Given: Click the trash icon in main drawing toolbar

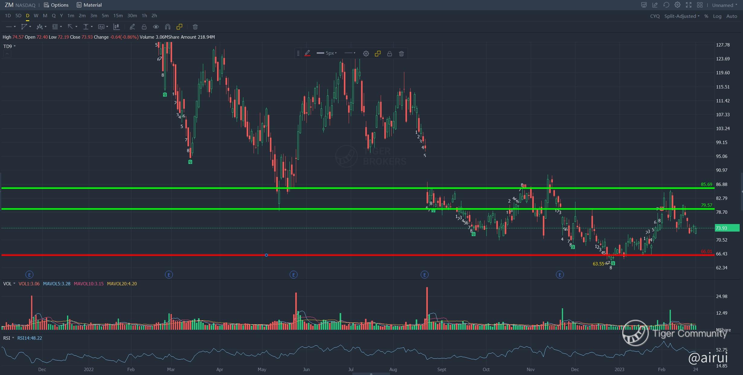Looking at the screenshot, I should (x=195, y=27).
